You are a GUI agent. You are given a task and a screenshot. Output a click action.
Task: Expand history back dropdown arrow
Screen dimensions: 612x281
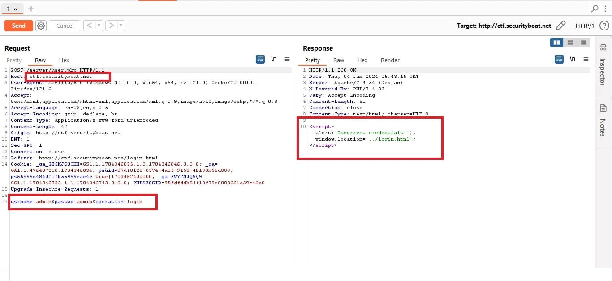click(99, 26)
